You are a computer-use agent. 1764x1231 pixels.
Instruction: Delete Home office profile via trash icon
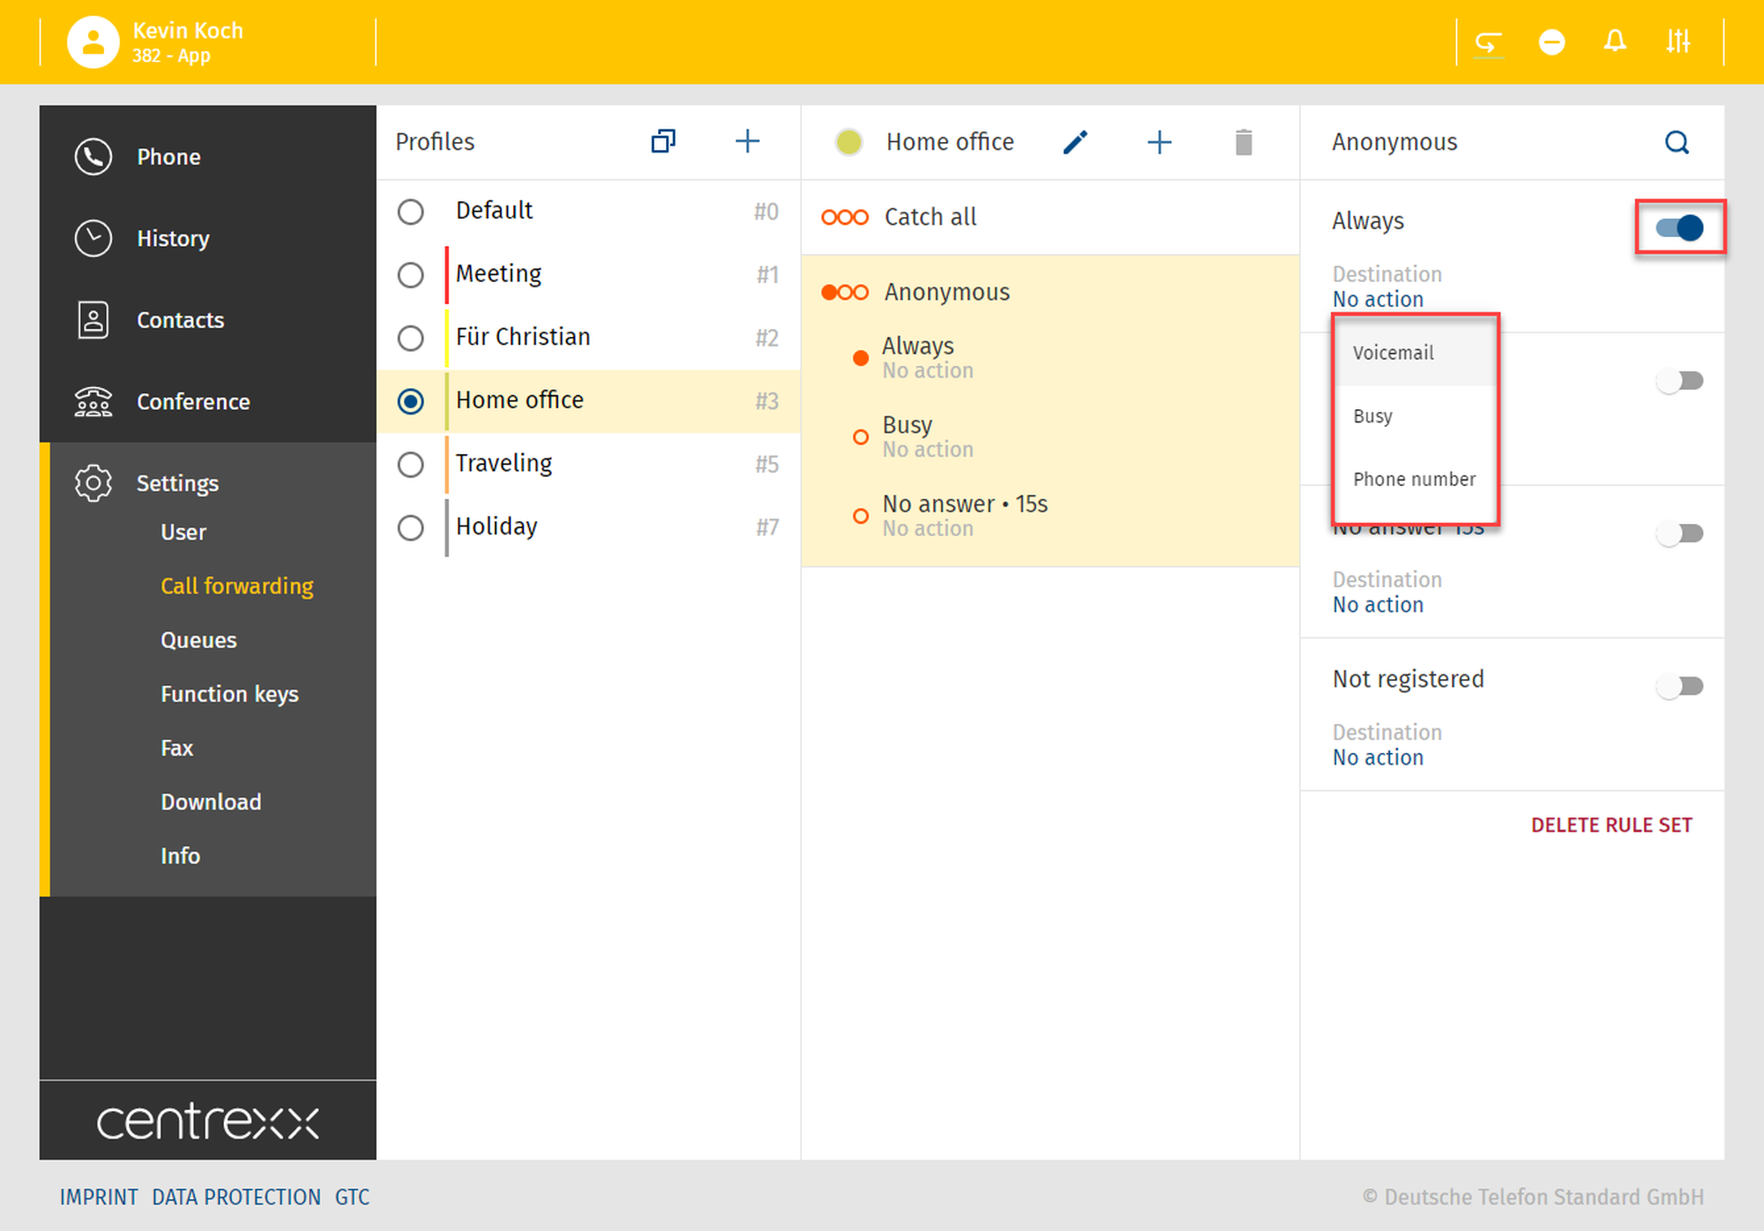coord(1244,142)
